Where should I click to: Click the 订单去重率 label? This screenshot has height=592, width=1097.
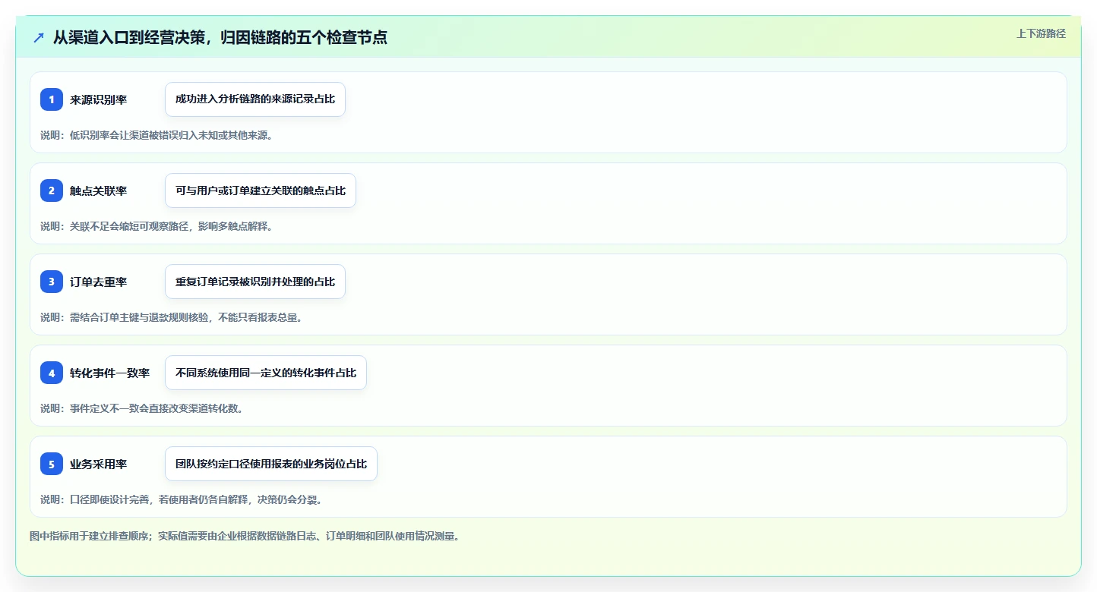[x=98, y=282]
